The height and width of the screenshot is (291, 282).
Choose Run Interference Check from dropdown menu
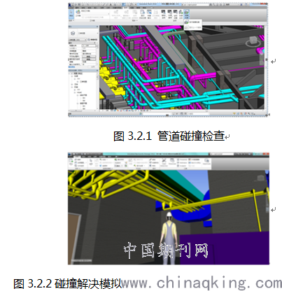click(x=192, y=22)
